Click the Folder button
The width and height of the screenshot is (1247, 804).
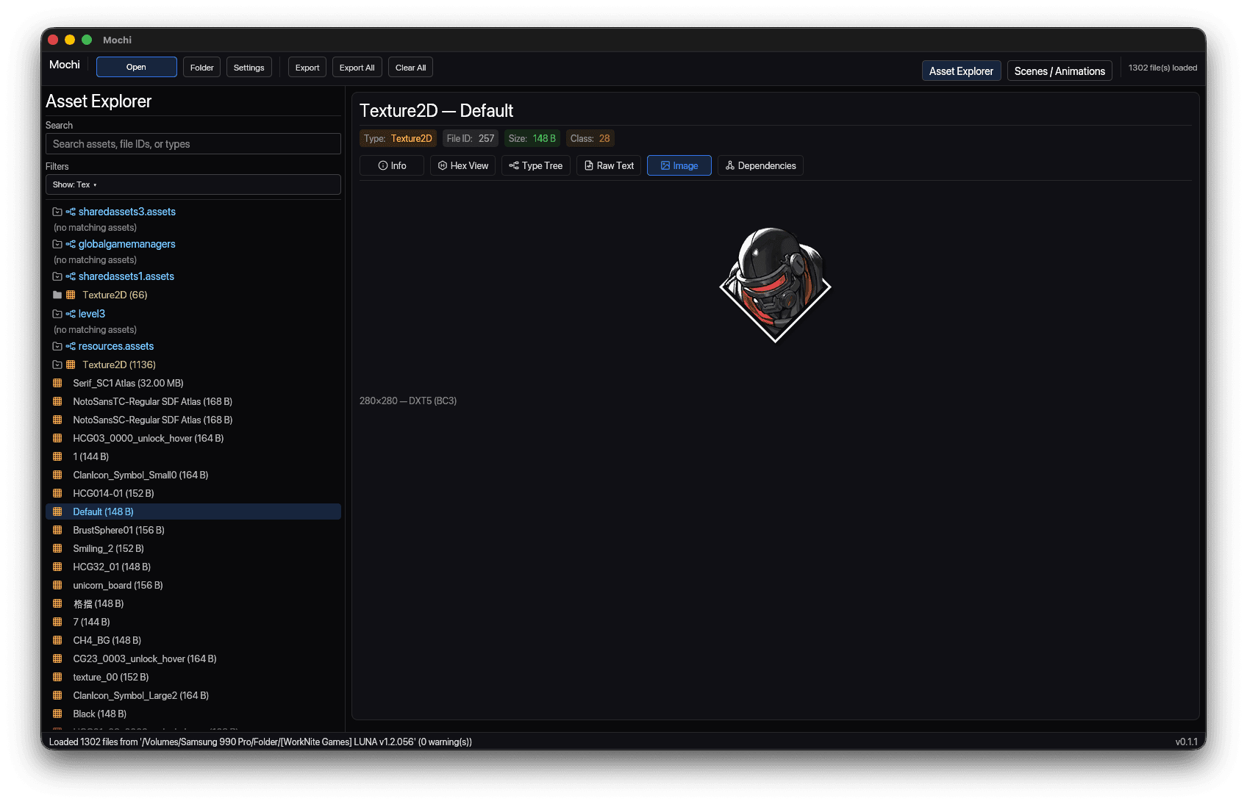[x=201, y=68]
